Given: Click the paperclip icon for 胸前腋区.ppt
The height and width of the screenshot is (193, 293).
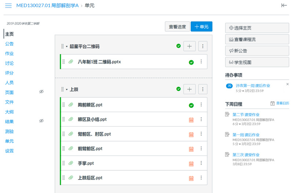Looking at the screenshot, I should [x=70, y=105].
